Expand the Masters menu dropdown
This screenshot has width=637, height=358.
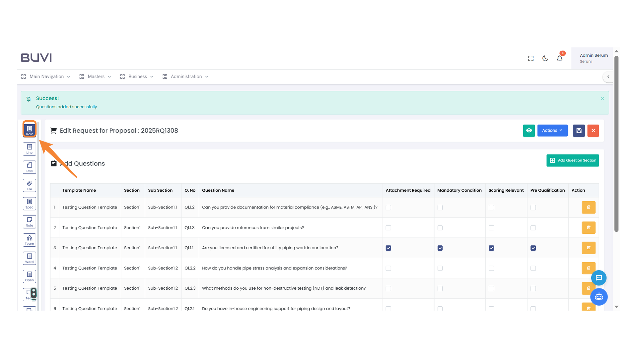click(x=96, y=77)
